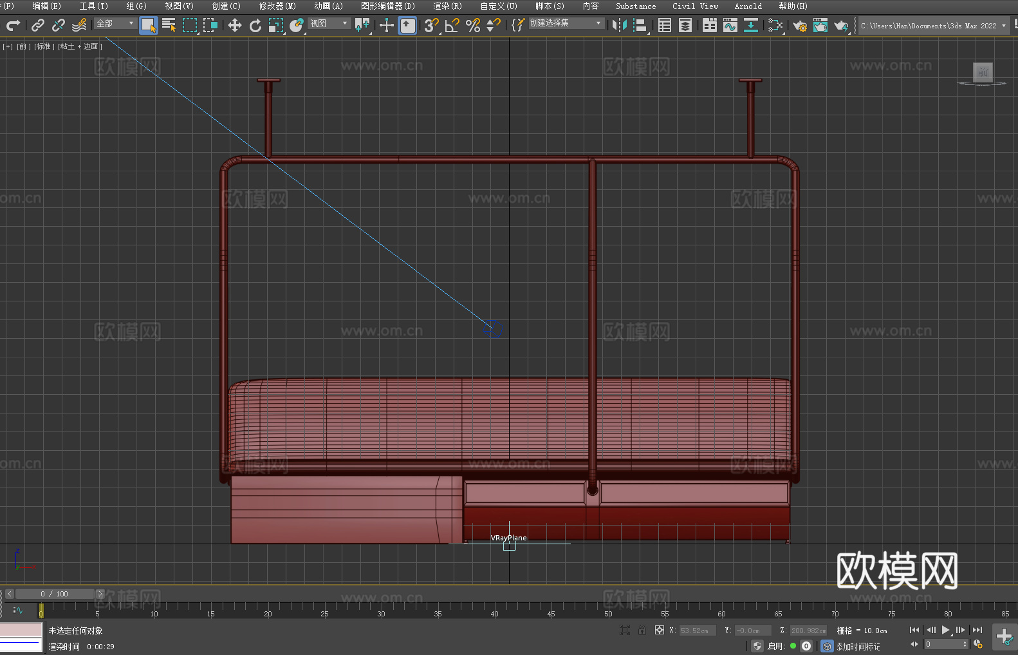The image size is (1018, 655).
Task: Choose Rectangular Selection Region tool
Action: (190, 25)
